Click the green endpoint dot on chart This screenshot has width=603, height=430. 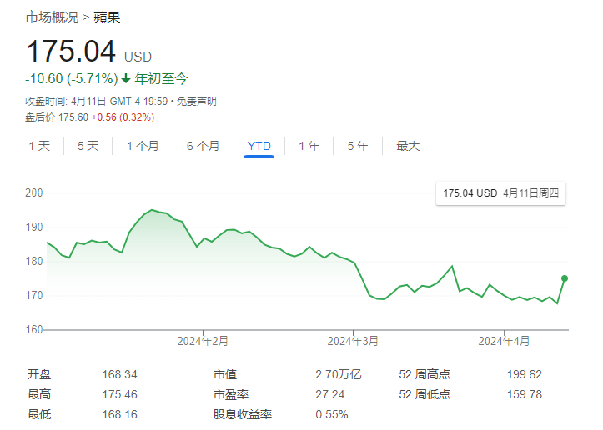[x=565, y=278]
